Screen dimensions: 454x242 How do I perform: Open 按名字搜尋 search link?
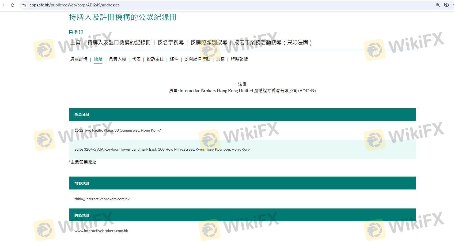(x=171, y=43)
